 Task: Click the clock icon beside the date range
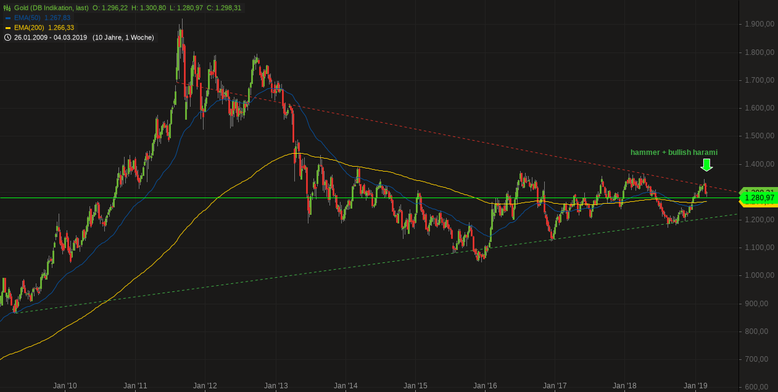pyautogui.click(x=7, y=38)
